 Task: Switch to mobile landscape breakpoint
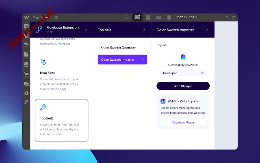(158, 17)
